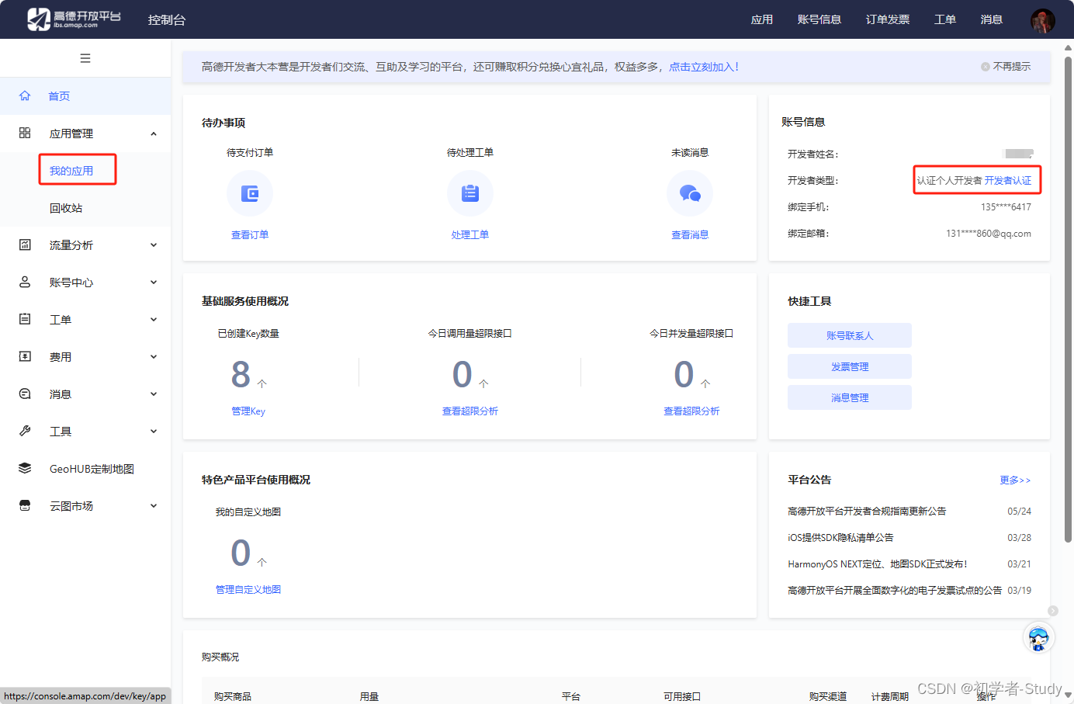Click 查看超限分析 under 今日调用量超限接口
Image resolution: width=1074 pixels, height=704 pixels.
point(470,411)
